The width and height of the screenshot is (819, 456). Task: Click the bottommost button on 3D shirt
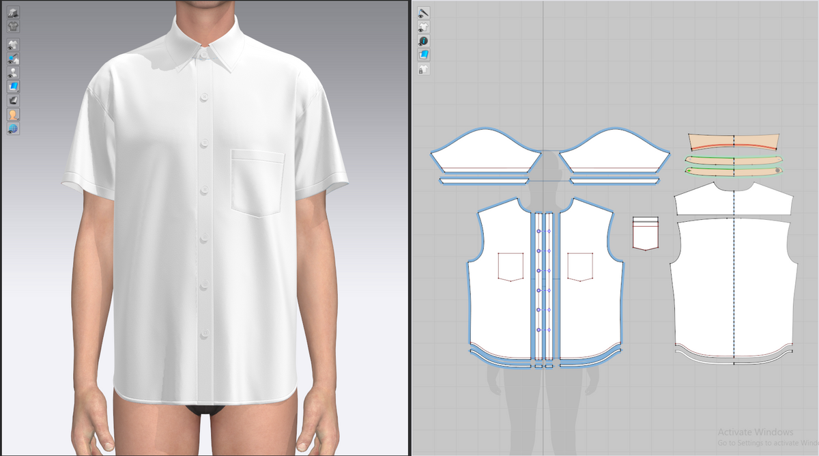coord(203,334)
